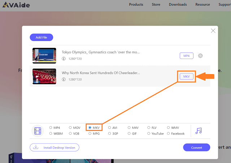Click MP4 format badge on Tokyo video
Screen dimensions: 231x163
186,56
